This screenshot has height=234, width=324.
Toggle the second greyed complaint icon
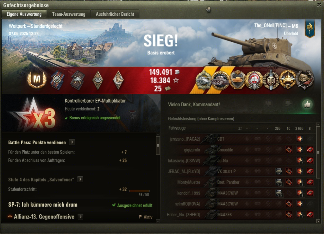288,104
